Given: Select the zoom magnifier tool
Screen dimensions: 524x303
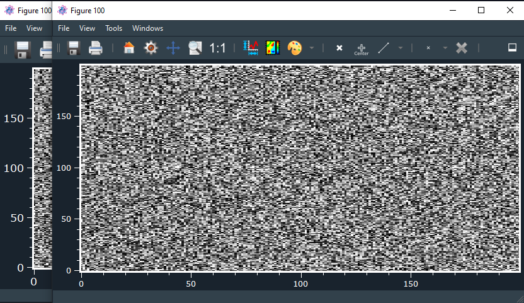Looking at the screenshot, I should pos(195,48).
